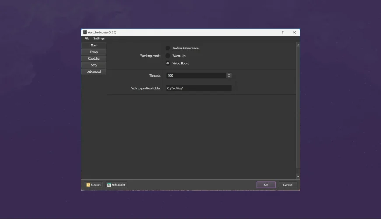Click the Path to profiles folder label
Viewport: 381px width, 219px height.
click(x=145, y=88)
